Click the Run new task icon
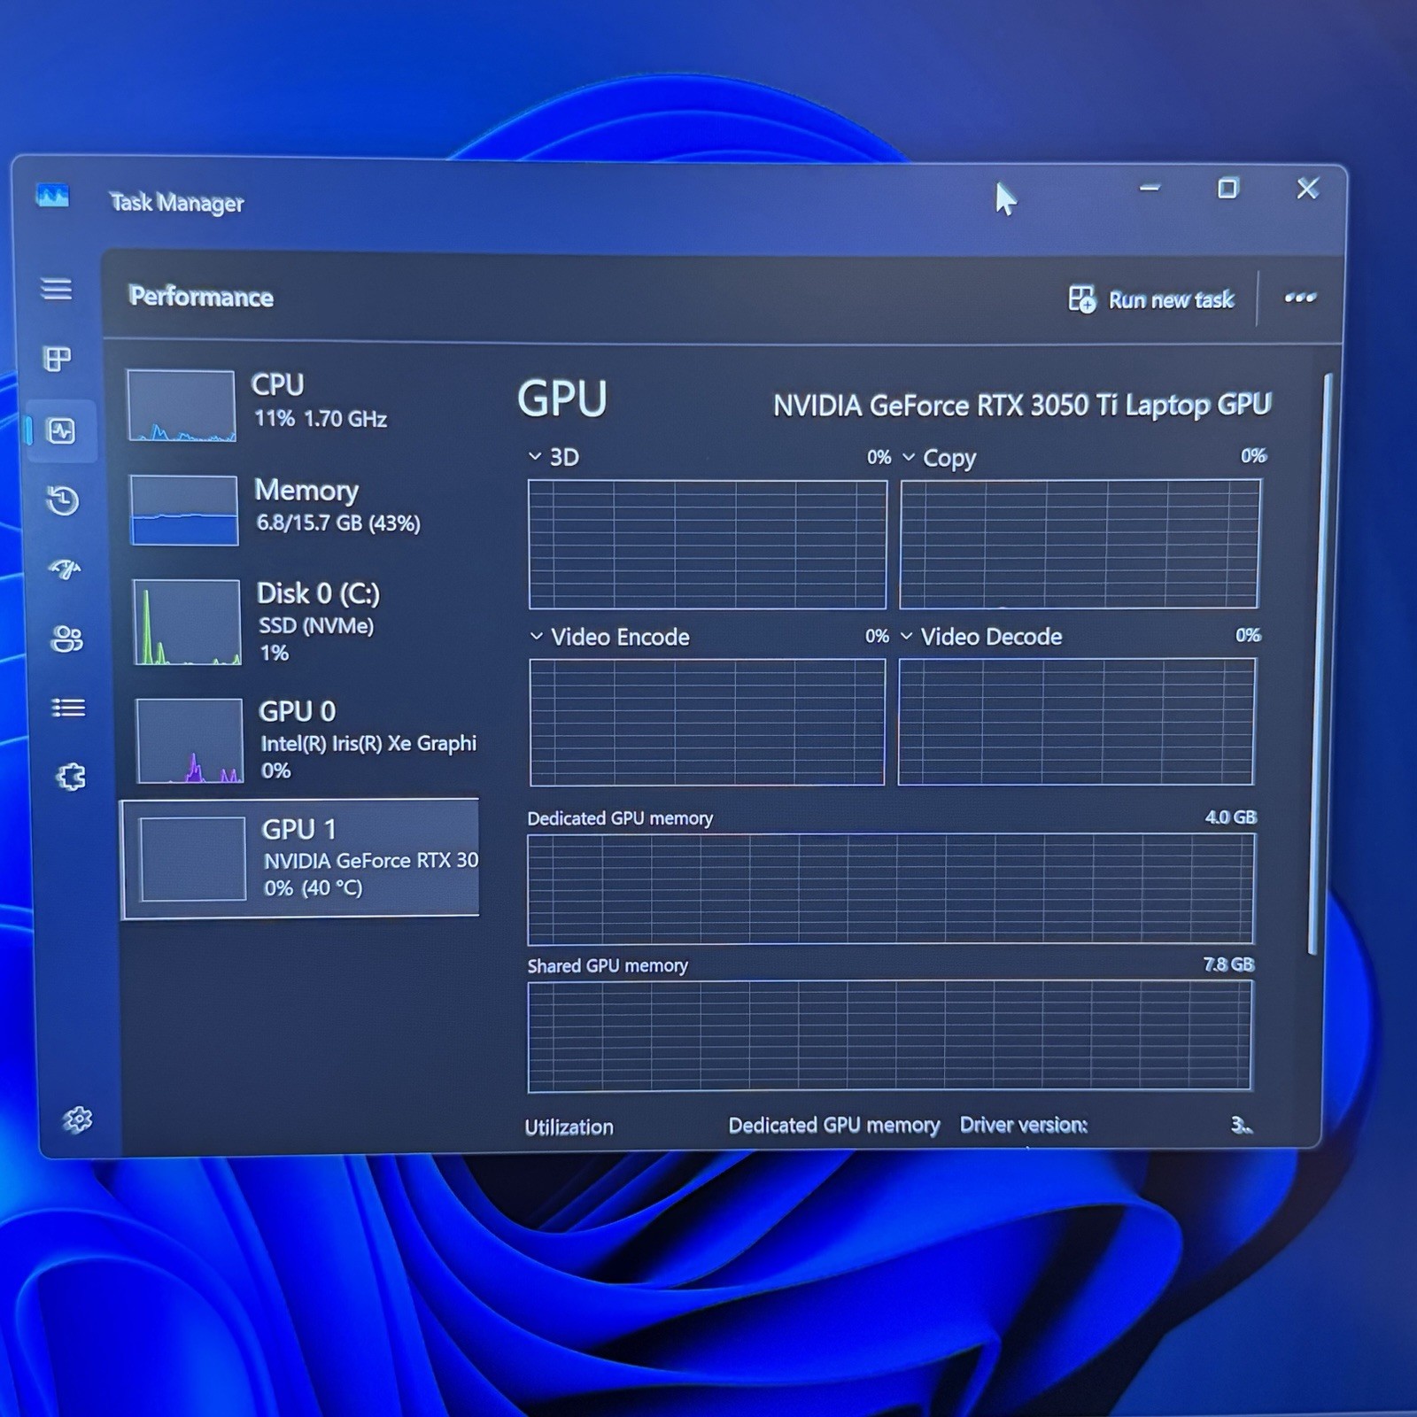1417x1417 pixels. 1081,299
